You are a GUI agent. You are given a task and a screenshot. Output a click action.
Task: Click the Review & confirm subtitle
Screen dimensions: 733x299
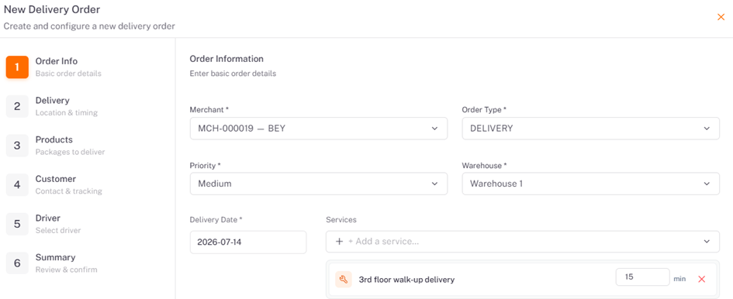(67, 270)
